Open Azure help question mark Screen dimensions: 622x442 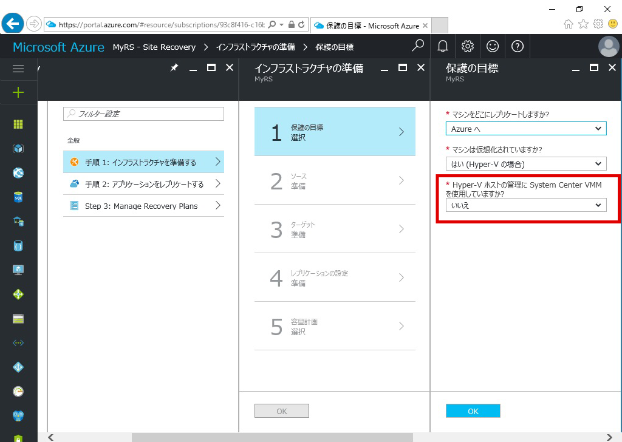tap(518, 46)
